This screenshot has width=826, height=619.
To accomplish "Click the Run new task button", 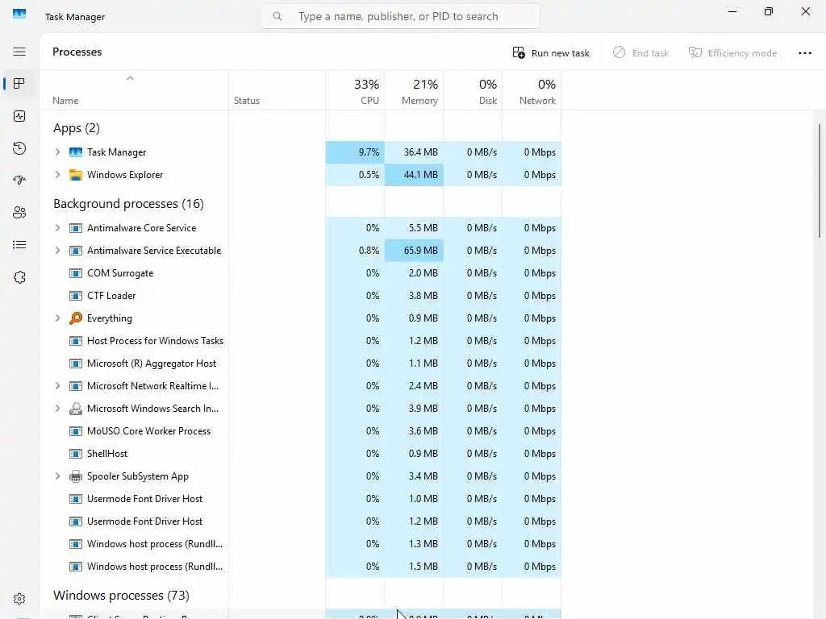I will pos(551,52).
